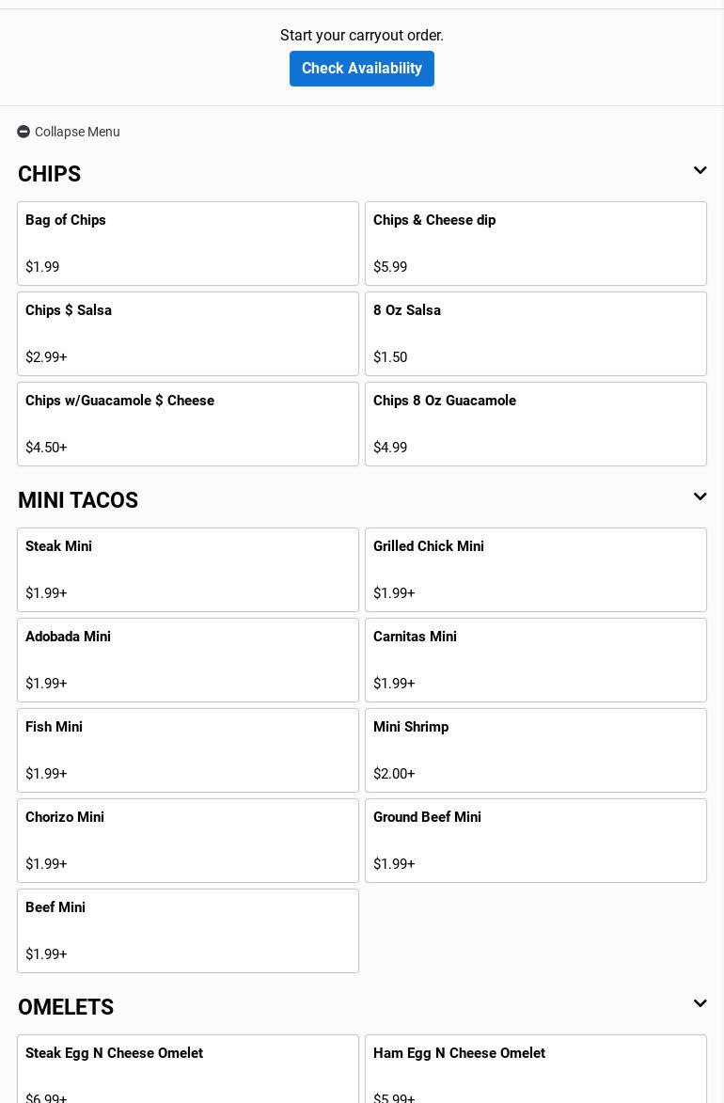Select the Steak Mini taco
This screenshot has height=1103, width=724.
pos(188,570)
